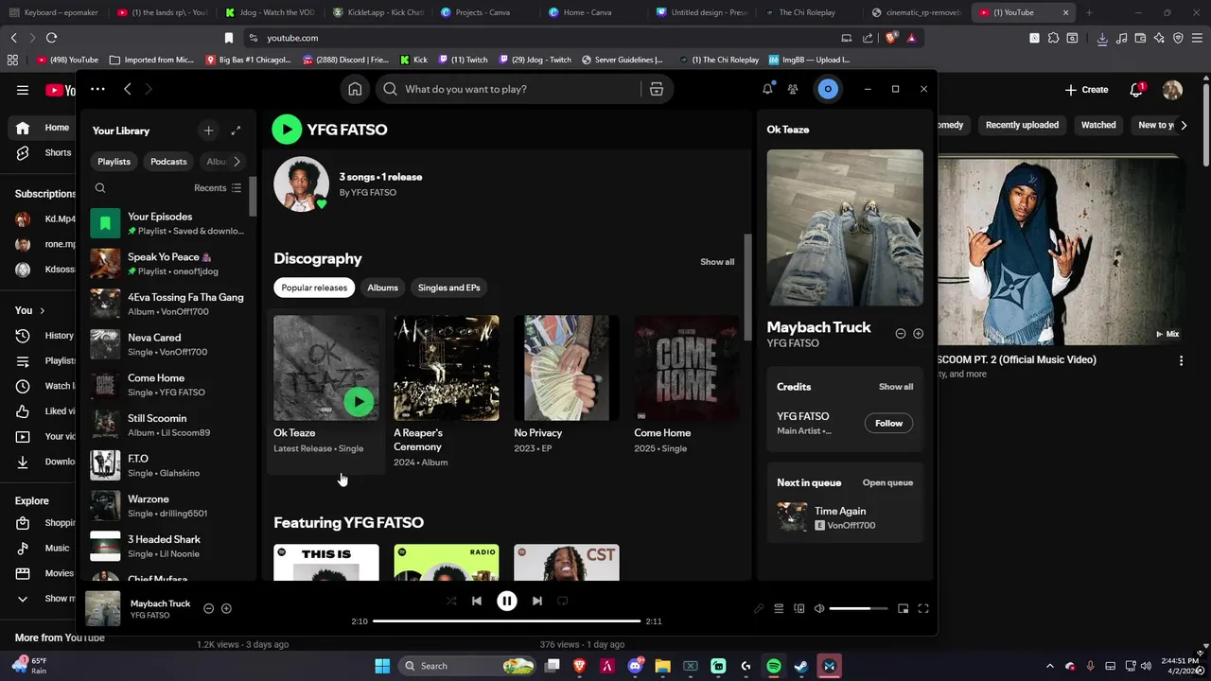Image resolution: width=1211 pixels, height=681 pixels.
Task: Switch to The Chi Roleplay browser tab
Action: click(799, 12)
